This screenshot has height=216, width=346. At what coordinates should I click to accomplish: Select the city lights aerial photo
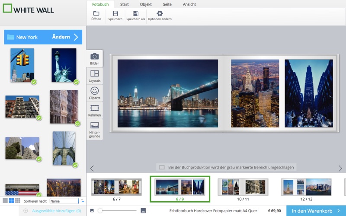coord(64,187)
